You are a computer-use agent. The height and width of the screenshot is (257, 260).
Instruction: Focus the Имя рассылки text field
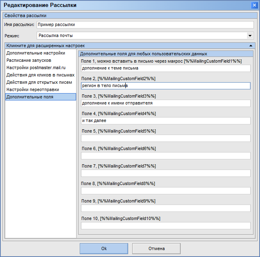coord(145,25)
